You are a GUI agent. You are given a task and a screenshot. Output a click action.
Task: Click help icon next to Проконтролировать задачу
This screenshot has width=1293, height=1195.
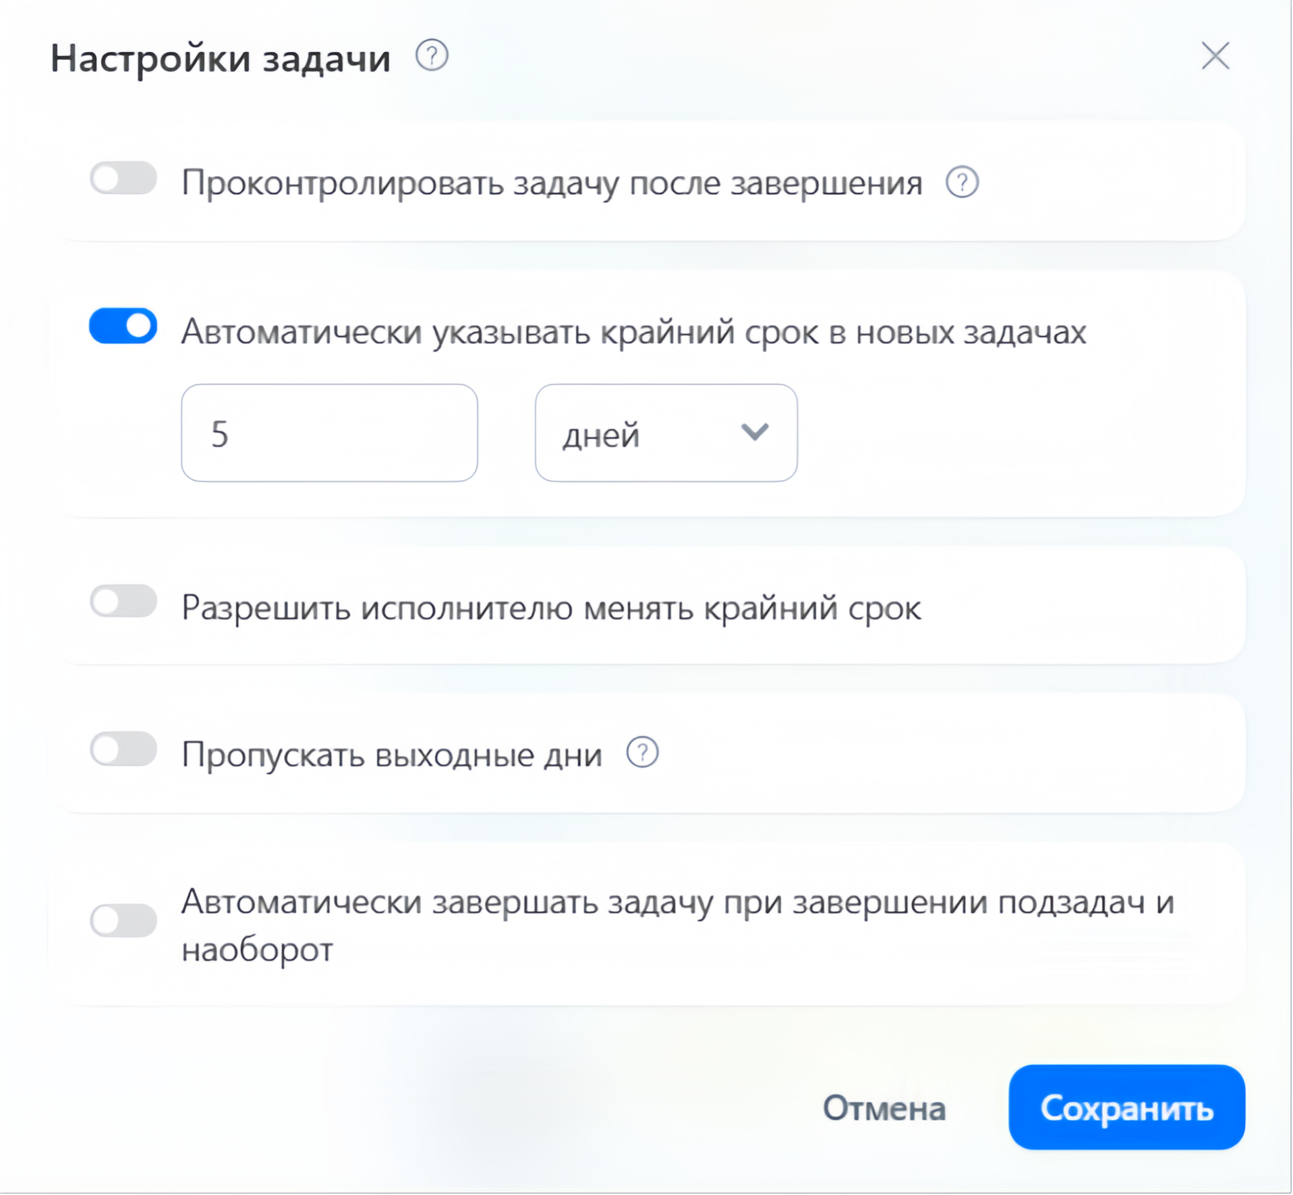(x=962, y=182)
